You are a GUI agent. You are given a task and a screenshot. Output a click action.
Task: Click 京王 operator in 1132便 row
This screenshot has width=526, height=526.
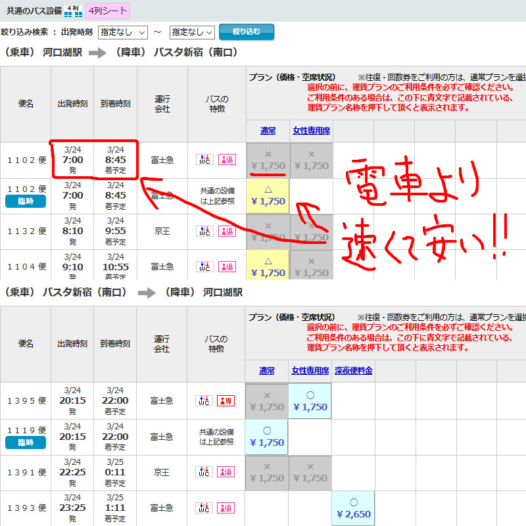pyautogui.click(x=162, y=231)
